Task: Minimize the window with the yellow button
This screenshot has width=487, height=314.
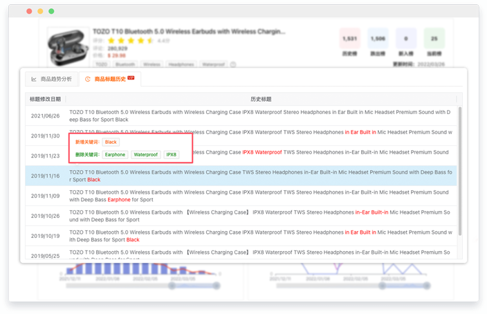Action: click(x=40, y=11)
